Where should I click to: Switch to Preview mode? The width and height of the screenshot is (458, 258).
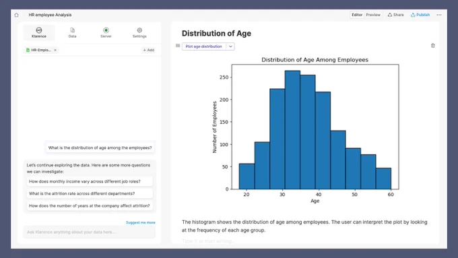(373, 15)
